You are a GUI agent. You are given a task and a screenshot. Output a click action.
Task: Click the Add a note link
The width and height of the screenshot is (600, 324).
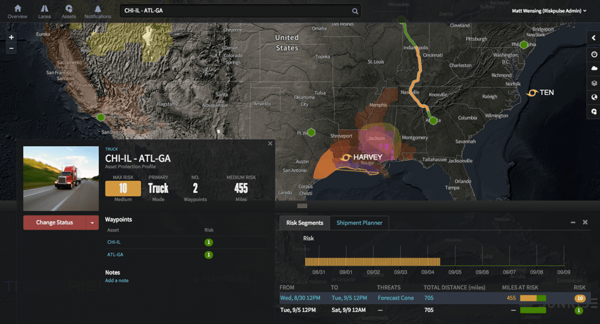(x=117, y=281)
